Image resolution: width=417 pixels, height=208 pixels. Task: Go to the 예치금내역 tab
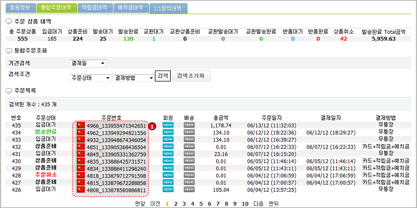coord(131,8)
